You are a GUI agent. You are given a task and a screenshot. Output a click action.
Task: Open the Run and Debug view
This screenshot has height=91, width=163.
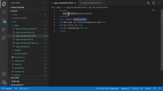pyautogui.click(x=4, y=29)
